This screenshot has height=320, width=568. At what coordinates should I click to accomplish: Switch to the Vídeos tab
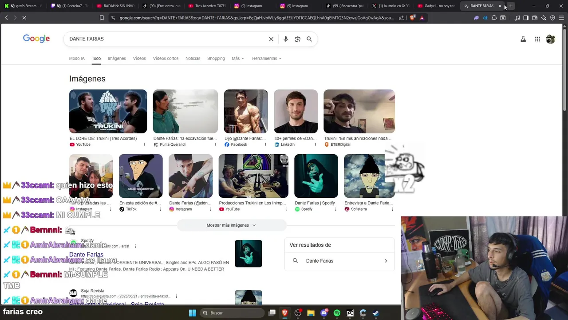point(139,58)
